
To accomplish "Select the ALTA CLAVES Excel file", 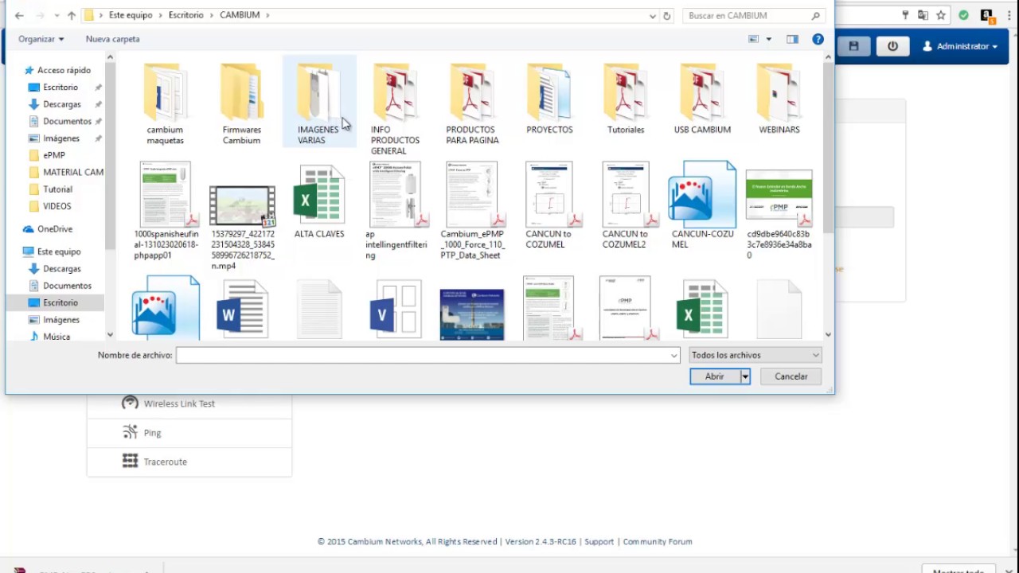I will point(319,201).
